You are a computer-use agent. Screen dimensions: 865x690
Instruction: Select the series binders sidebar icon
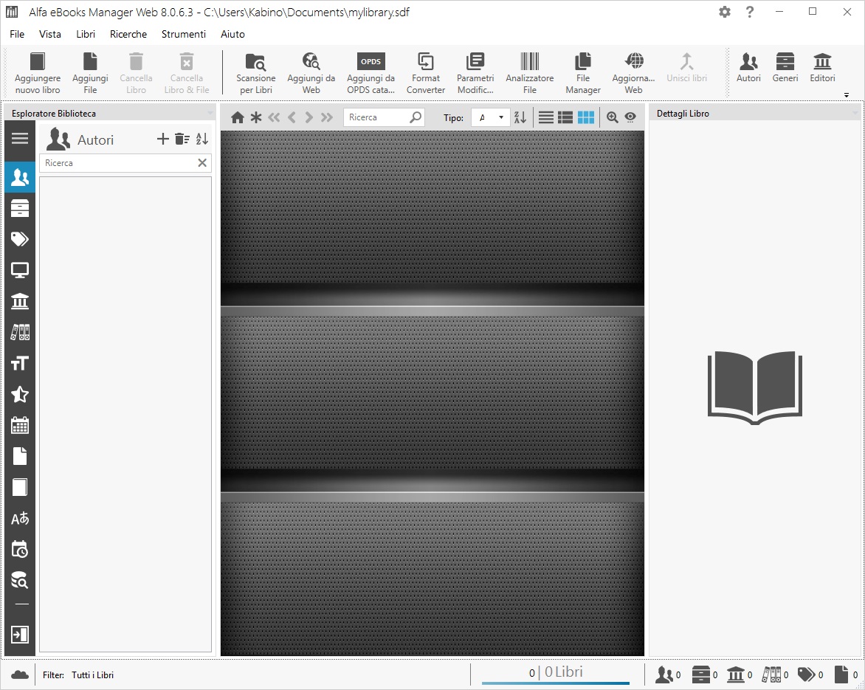pos(20,332)
